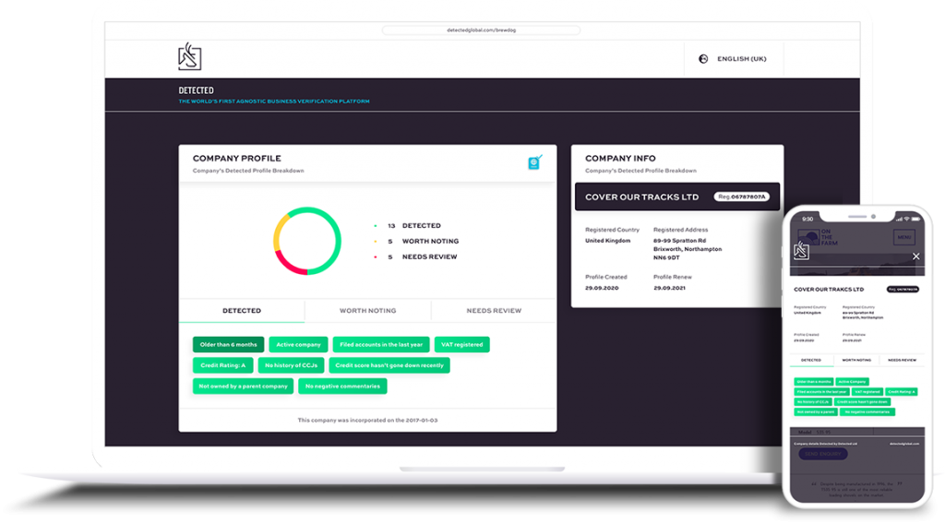This screenshot has height=524, width=945.
Task: Click 'COVER OUR TRACKS LTD' company name on laptop
Action: pyautogui.click(x=642, y=196)
